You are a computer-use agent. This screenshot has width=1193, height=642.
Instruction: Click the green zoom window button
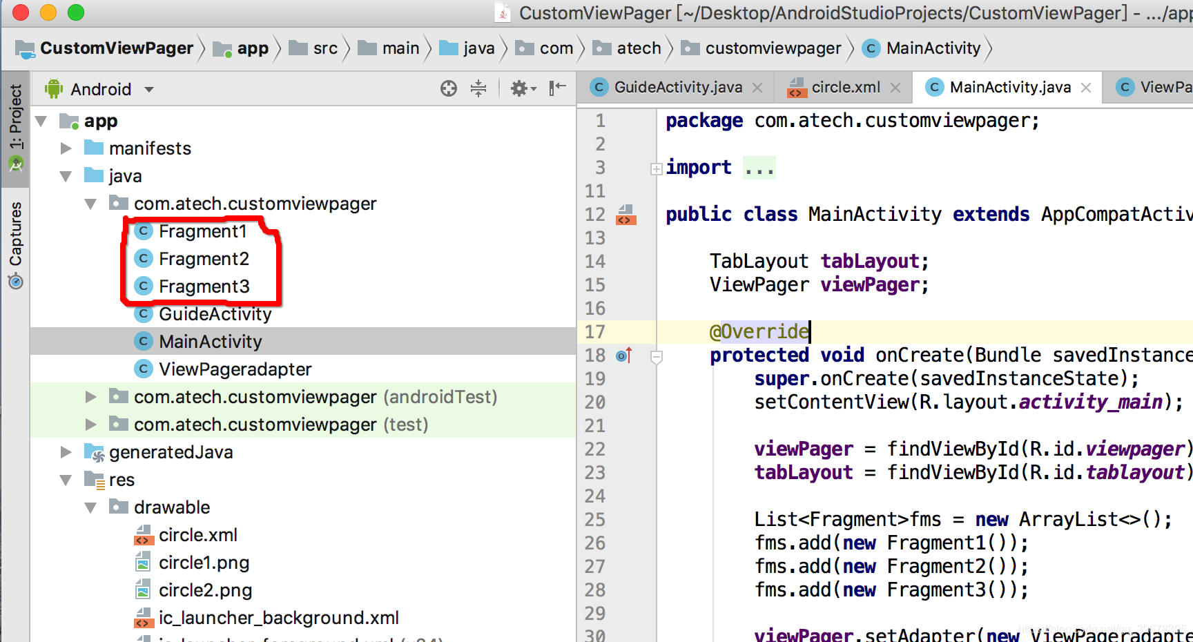76,12
